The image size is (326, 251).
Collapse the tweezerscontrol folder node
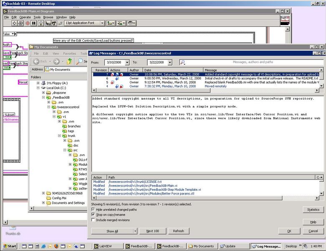[49, 107]
